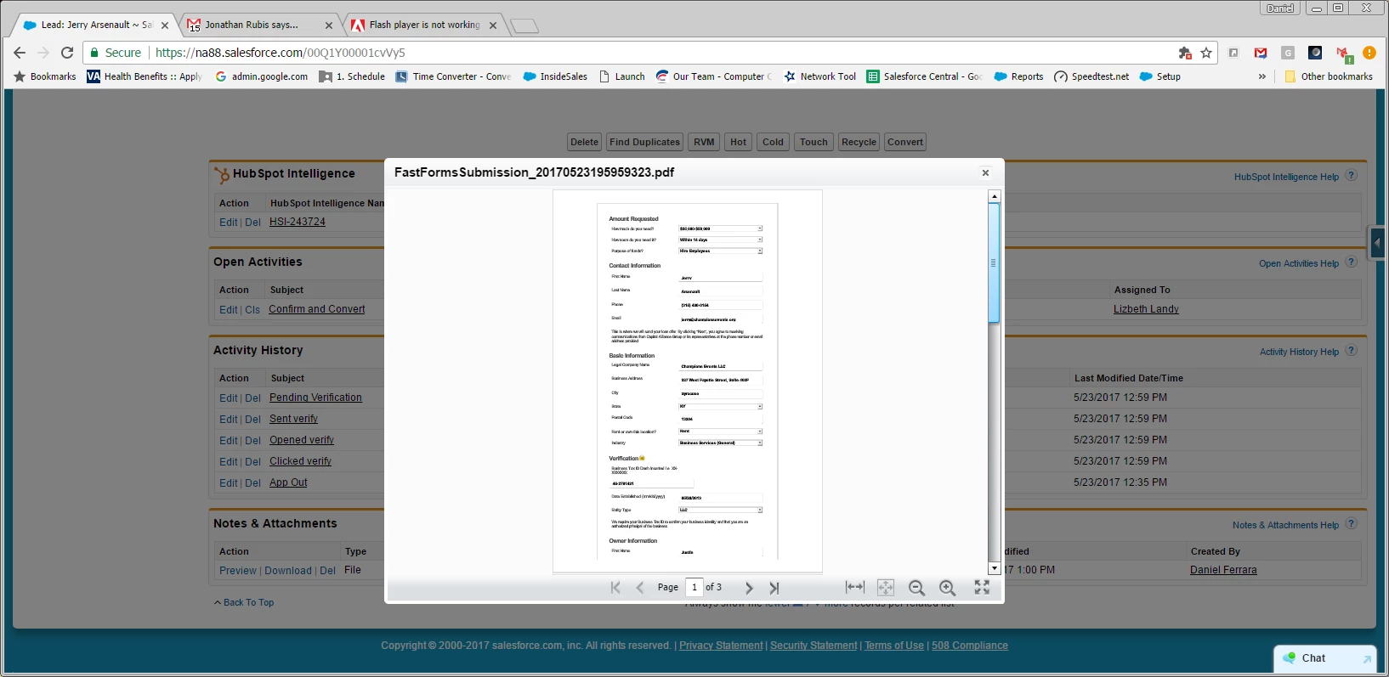Open the Salesforce Chat widget
This screenshot has width=1389, height=677.
coord(1325,658)
